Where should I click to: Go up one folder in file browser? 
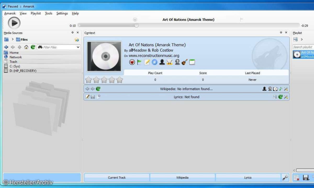[x=20, y=47]
